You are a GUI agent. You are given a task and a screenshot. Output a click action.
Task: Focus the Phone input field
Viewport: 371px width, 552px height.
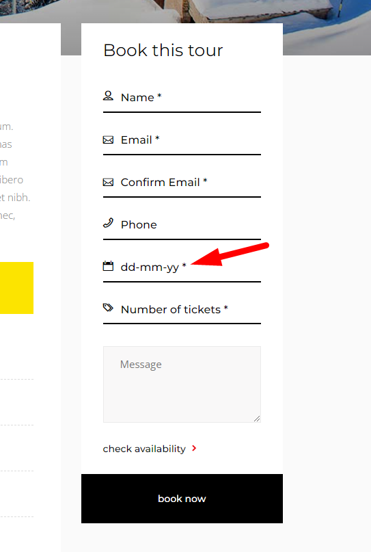pos(182,224)
